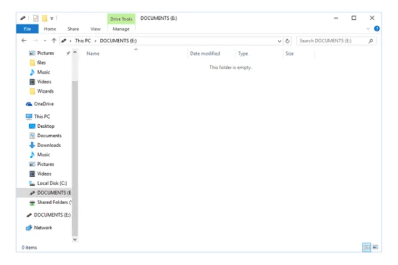Switch to Large icons view in the status bar
The image size is (398, 265).
376,247
